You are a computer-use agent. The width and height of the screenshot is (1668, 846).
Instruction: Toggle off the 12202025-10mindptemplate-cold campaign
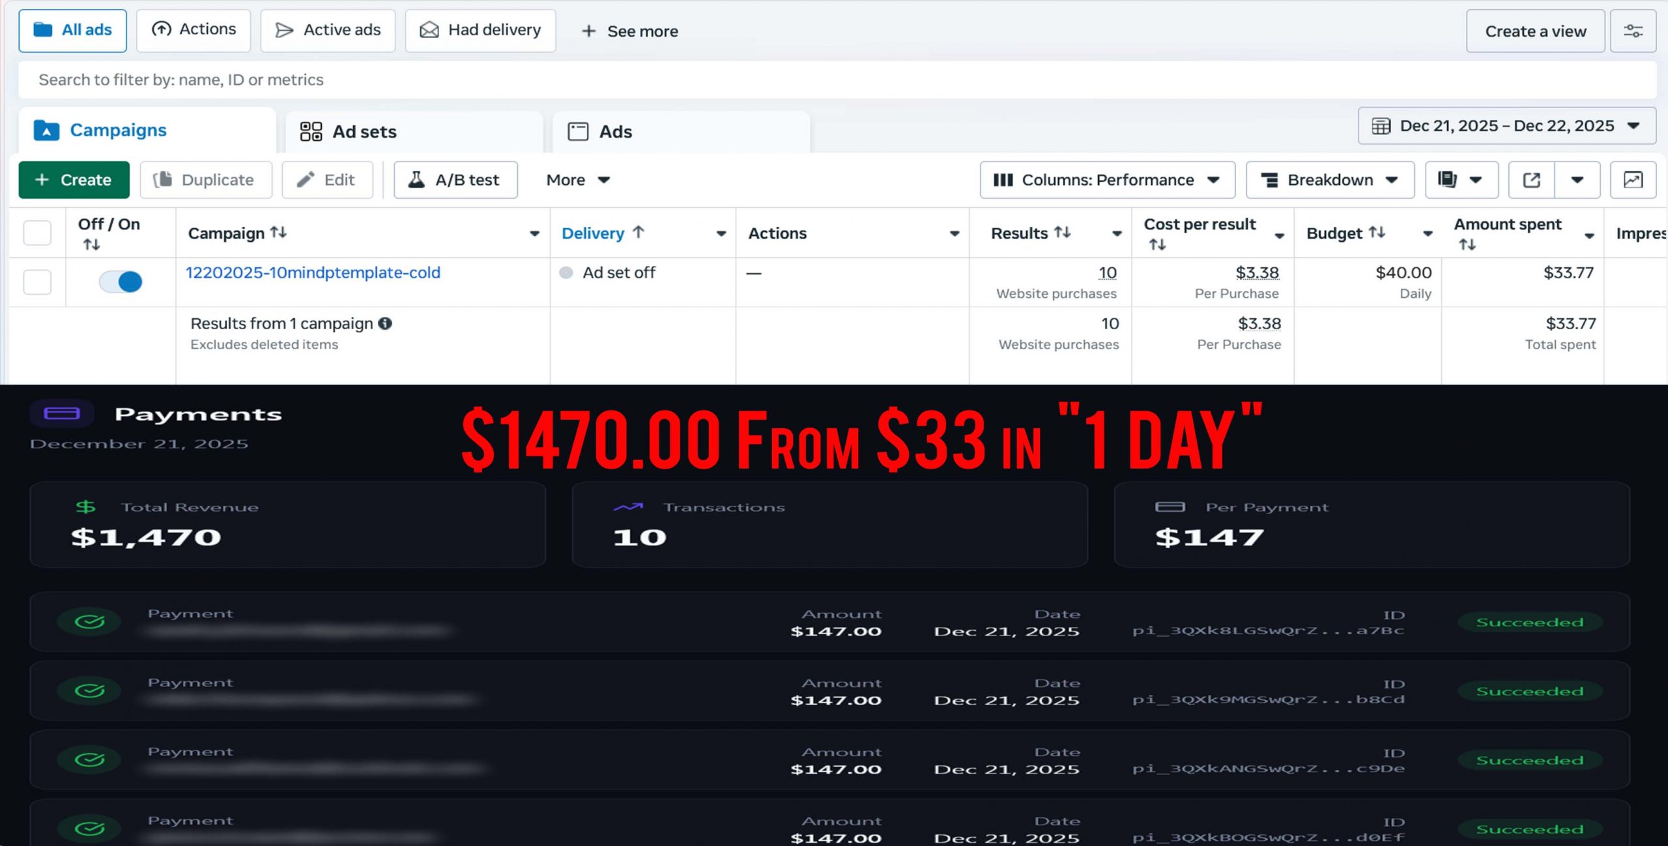coord(121,282)
